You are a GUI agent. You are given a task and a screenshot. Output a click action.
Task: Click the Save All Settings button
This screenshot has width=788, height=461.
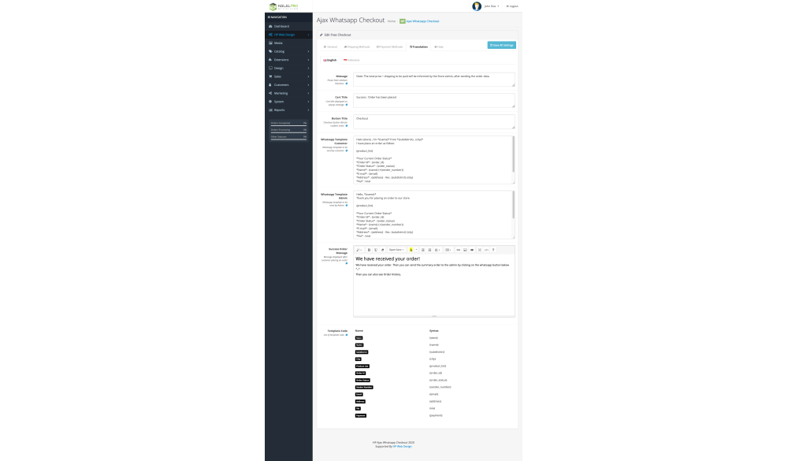click(x=501, y=46)
